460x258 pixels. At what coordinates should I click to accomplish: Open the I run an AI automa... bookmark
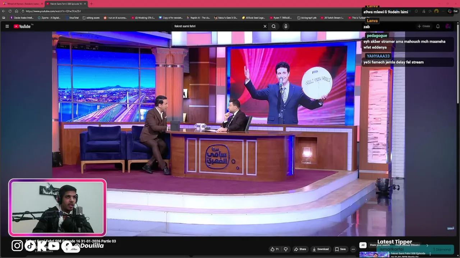coord(115,18)
